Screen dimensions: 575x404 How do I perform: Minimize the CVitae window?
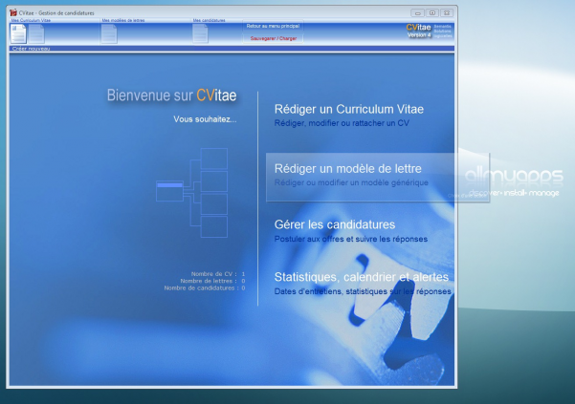coord(417,13)
